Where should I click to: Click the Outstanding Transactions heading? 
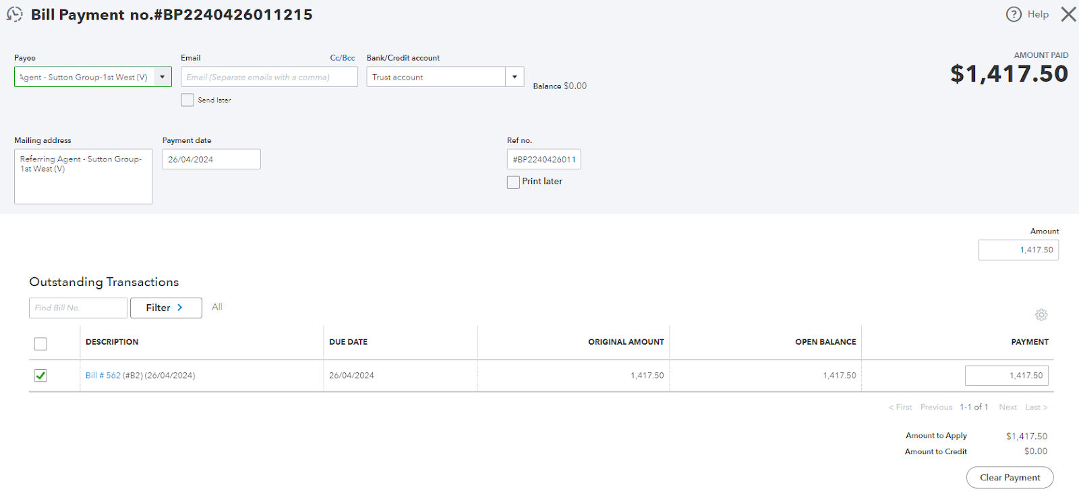(104, 282)
